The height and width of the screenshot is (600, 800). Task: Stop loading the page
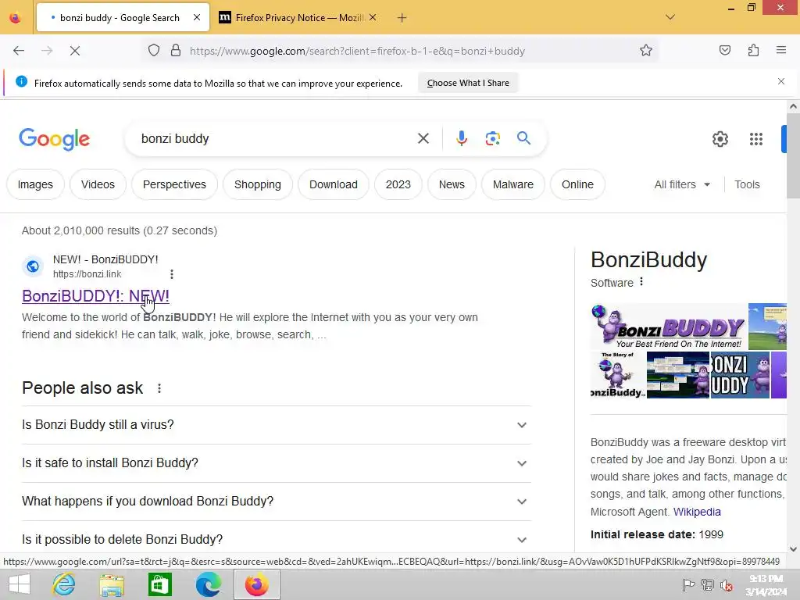click(x=75, y=51)
